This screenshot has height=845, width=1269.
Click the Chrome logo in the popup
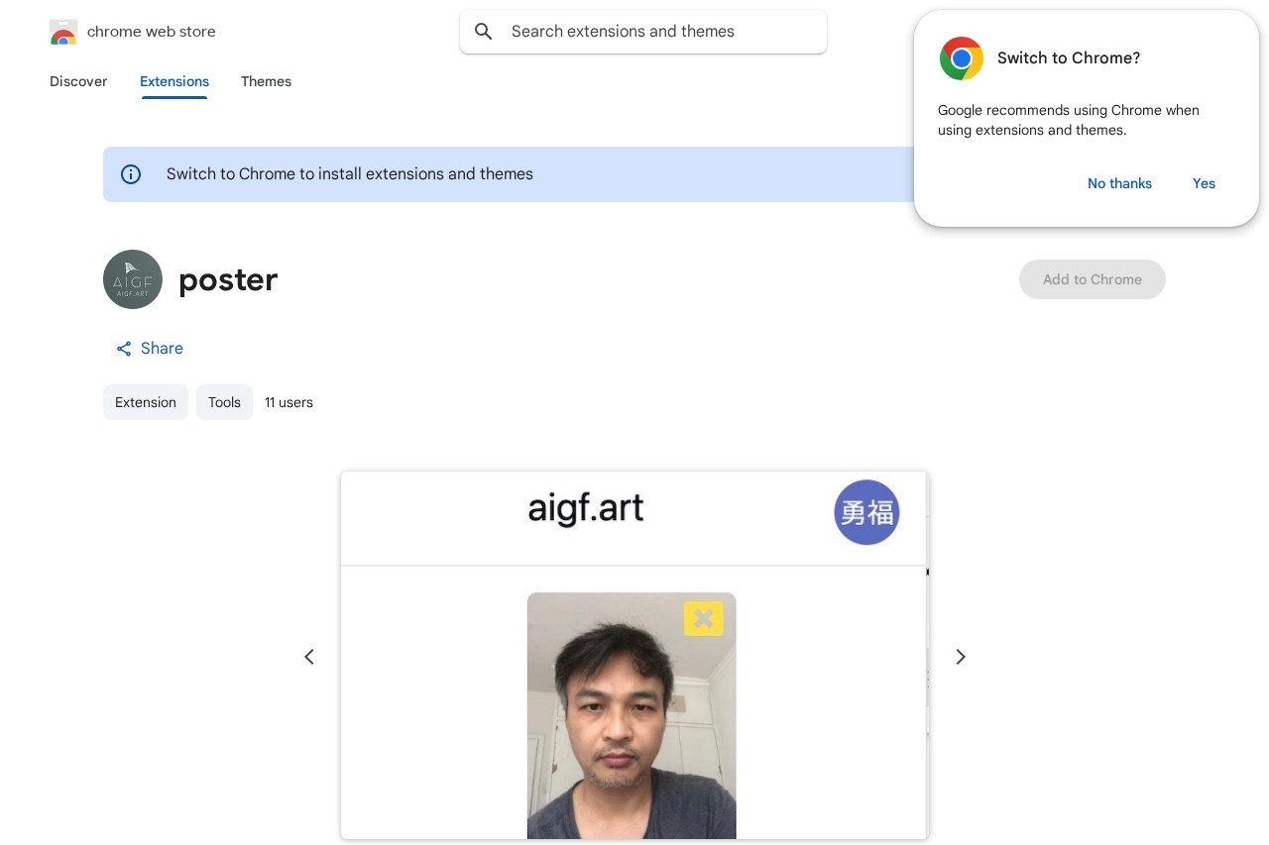point(961,58)
